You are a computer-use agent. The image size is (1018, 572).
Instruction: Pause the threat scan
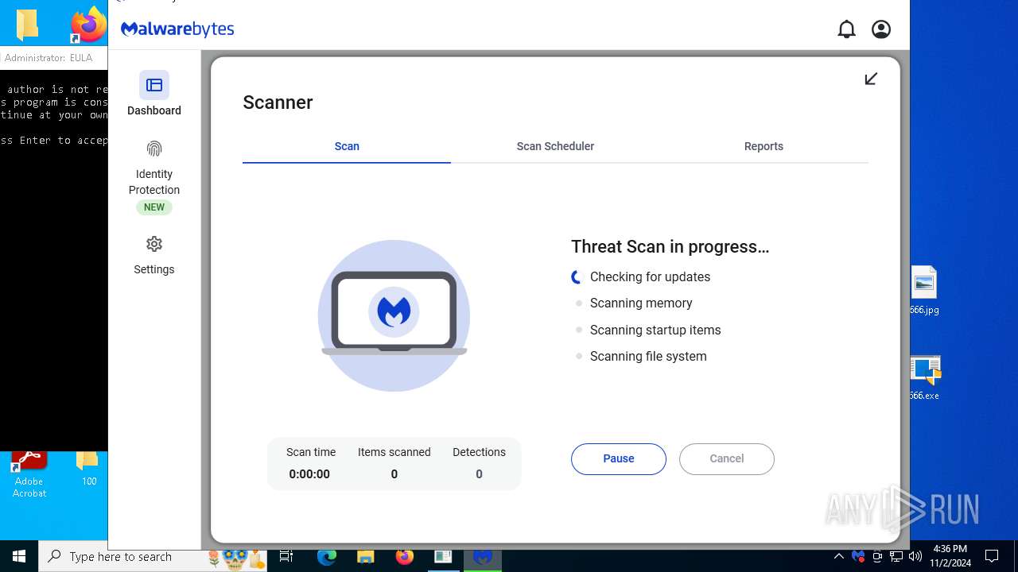pos(619,459)
